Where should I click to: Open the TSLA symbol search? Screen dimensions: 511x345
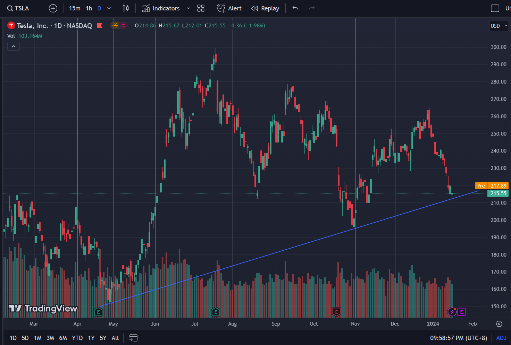coord(18,8)
